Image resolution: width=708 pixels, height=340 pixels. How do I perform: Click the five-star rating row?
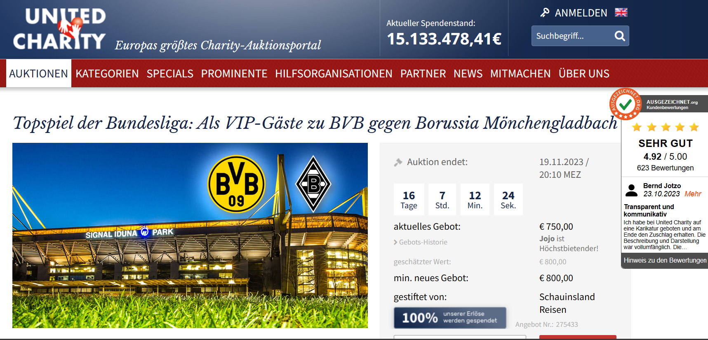tap(665, 127)
